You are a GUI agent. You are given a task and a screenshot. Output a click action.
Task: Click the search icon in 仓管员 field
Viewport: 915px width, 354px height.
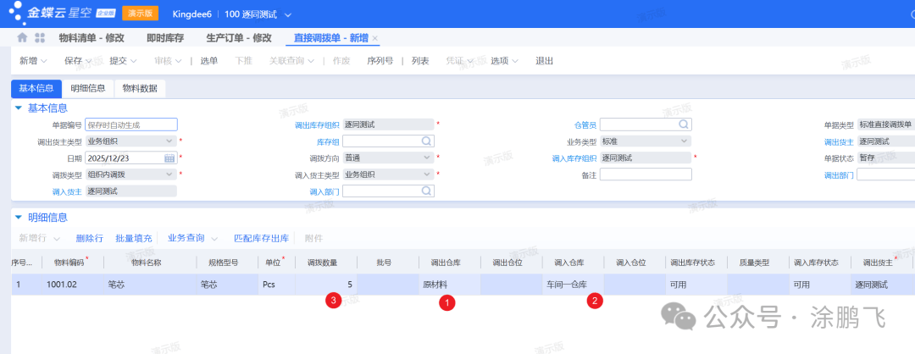(683, 124)
